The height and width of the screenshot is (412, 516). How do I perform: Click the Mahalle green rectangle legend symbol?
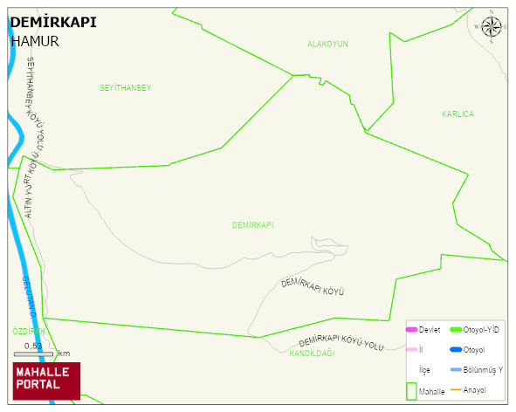[x=411, y=391]
